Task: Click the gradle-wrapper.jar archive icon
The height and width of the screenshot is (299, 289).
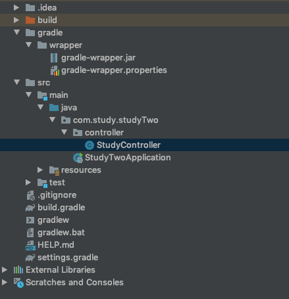Action: [54, 58]
